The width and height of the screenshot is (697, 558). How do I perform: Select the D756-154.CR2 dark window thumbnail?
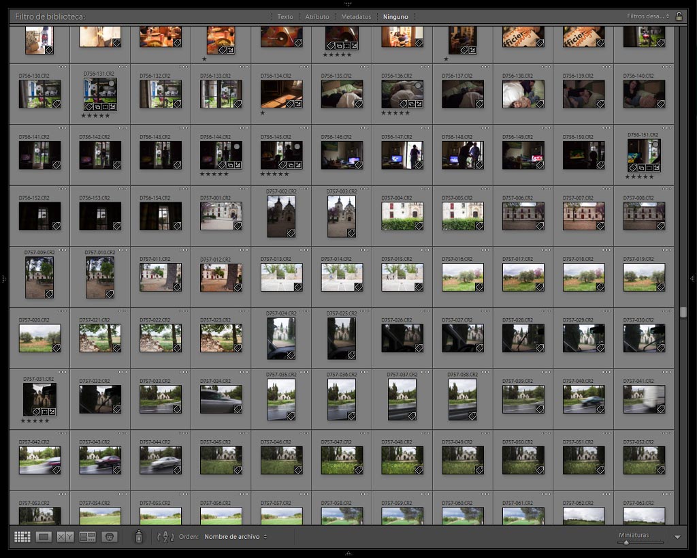(x=161, y=216)
